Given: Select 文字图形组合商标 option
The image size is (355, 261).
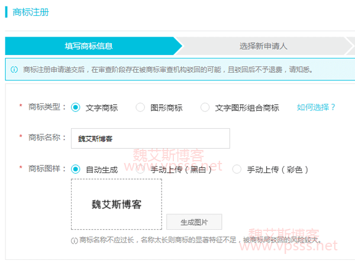Looking at the screenshot, I should [205, 107].
